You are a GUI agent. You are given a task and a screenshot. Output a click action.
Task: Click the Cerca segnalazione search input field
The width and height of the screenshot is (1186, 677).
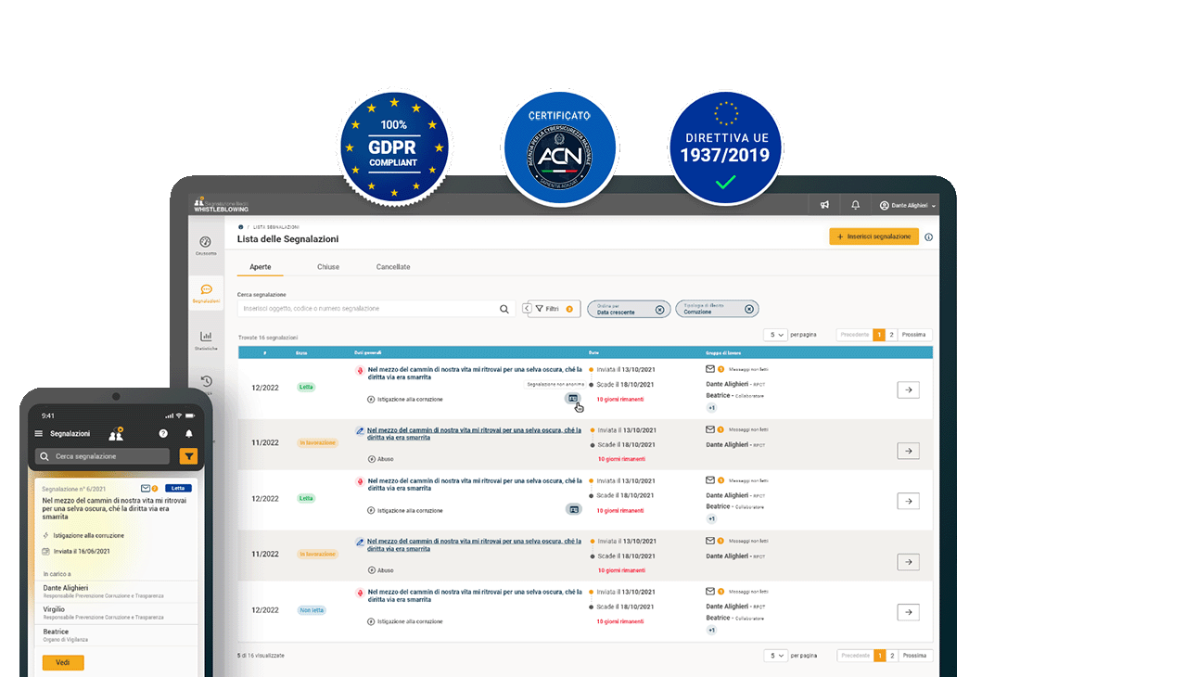tap(369, 309)
